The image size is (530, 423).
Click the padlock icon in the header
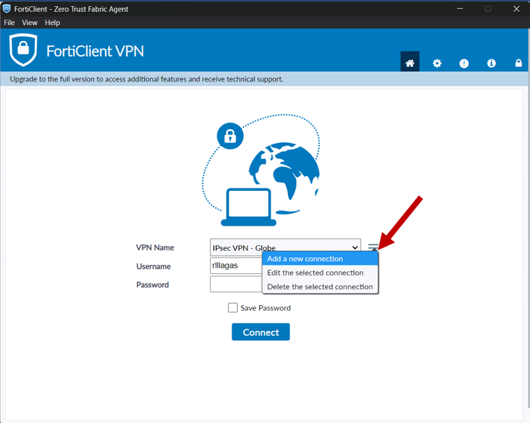point(519,63)
